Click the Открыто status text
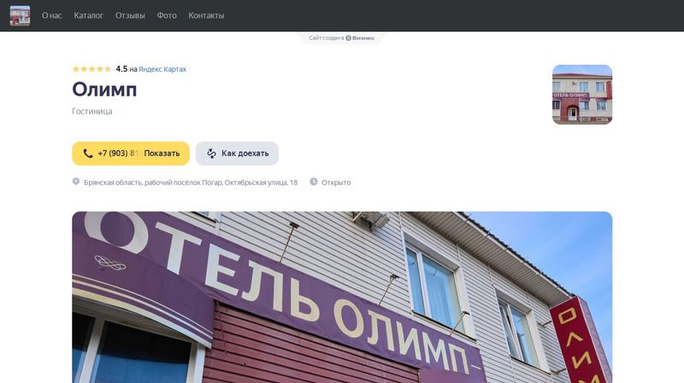The height and width of the screenshot is (383, 684). tap(336, 183)
